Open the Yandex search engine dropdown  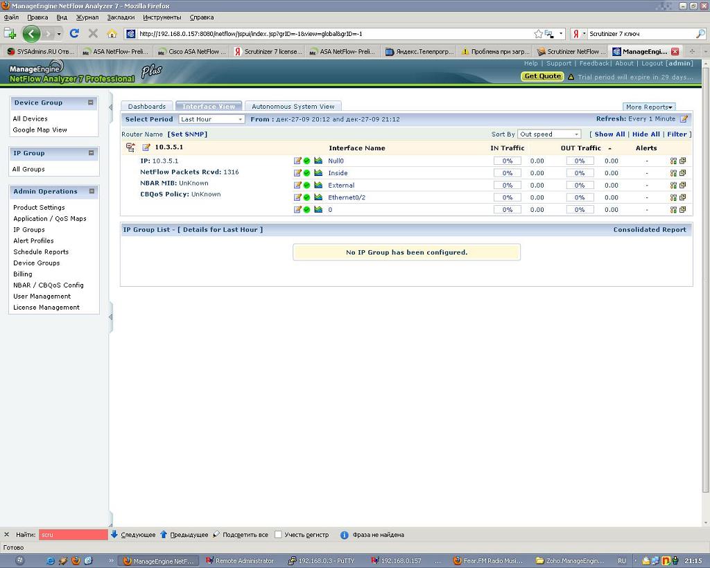pyautogui.click(x=578, y=34)
